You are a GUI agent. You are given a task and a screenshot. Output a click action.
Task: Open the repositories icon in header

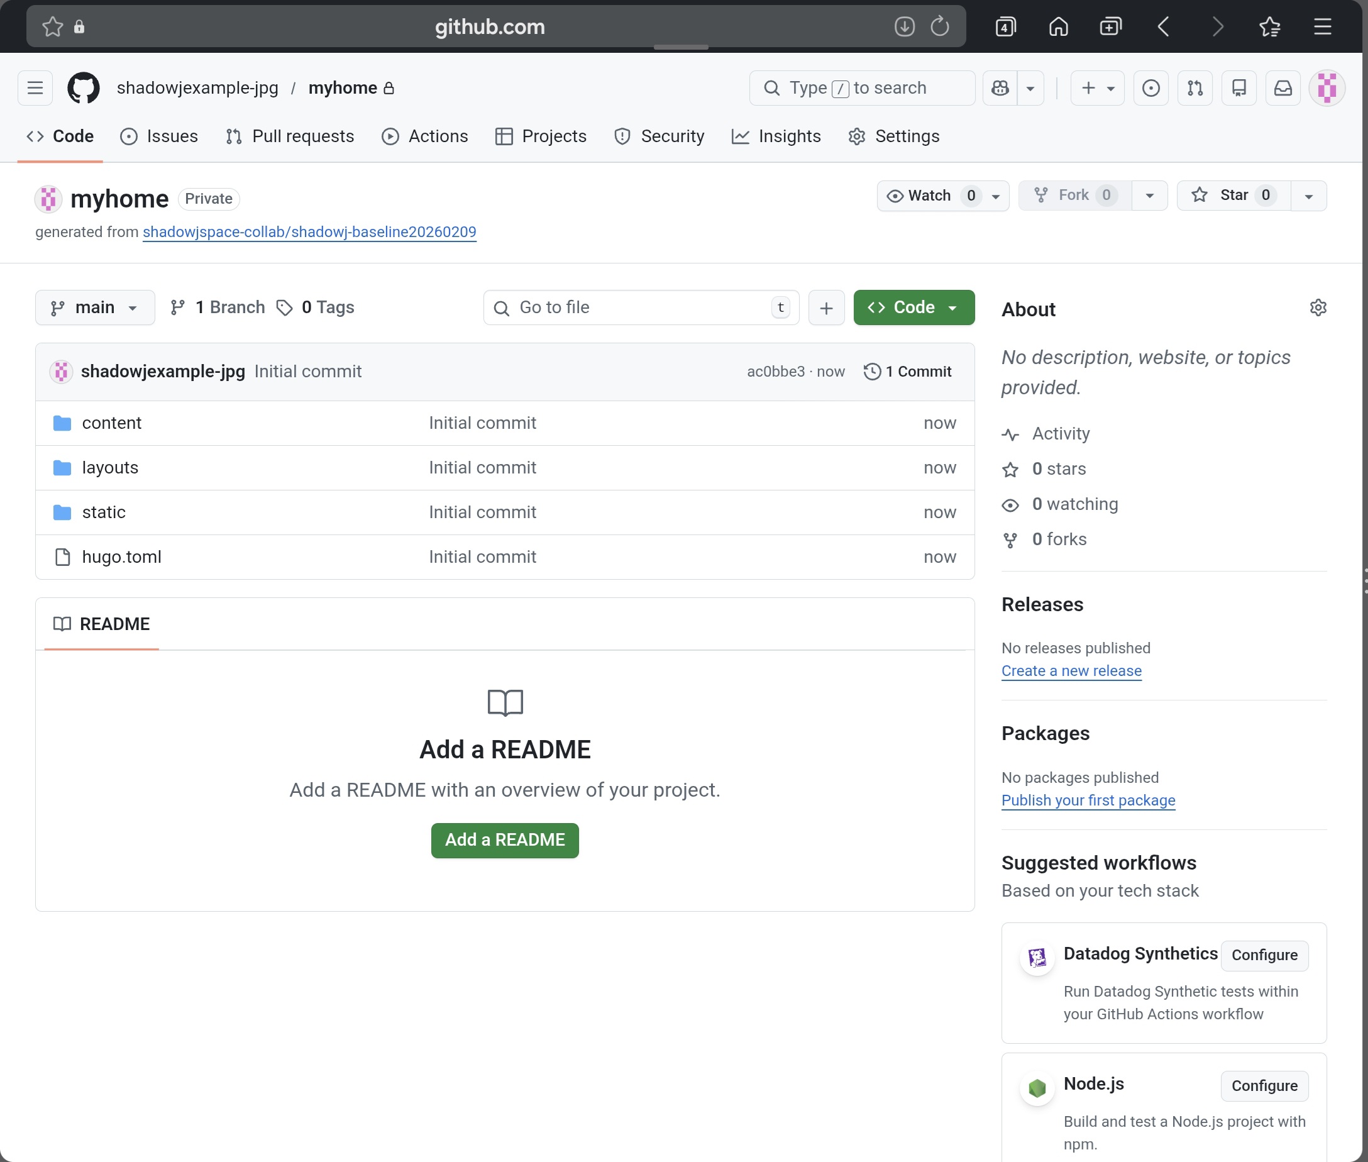click(x=1238, y=87)
